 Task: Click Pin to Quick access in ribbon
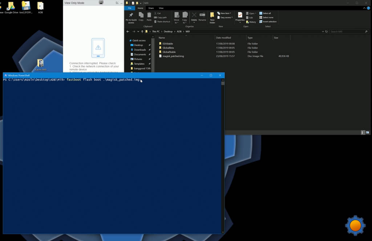pyautogui.click(x=131, y=18)
